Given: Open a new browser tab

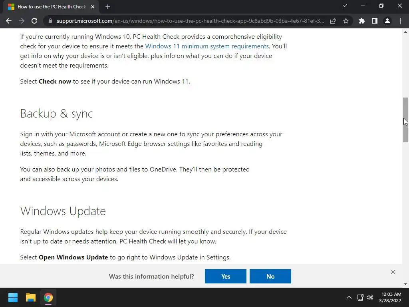Looking at the screenshot, I should coord(108,6).
